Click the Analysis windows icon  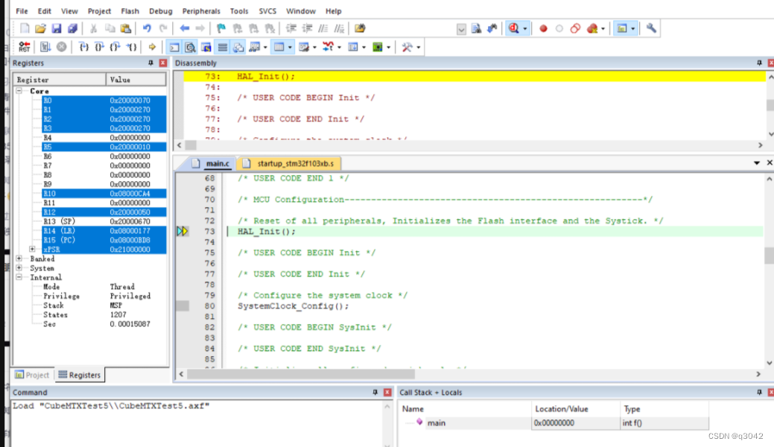coord(328,47)
